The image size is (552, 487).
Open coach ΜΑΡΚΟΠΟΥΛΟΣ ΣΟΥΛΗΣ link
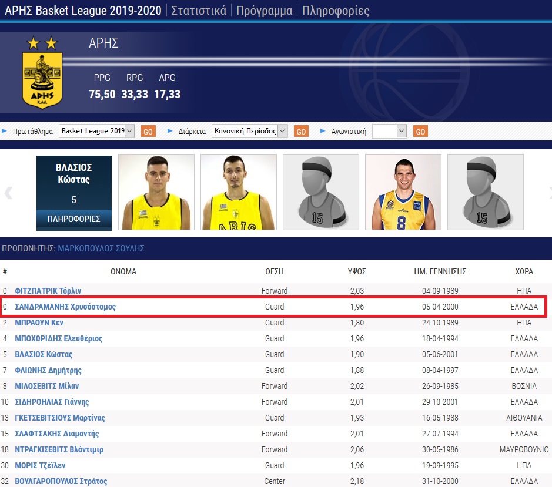pos(101,248)
